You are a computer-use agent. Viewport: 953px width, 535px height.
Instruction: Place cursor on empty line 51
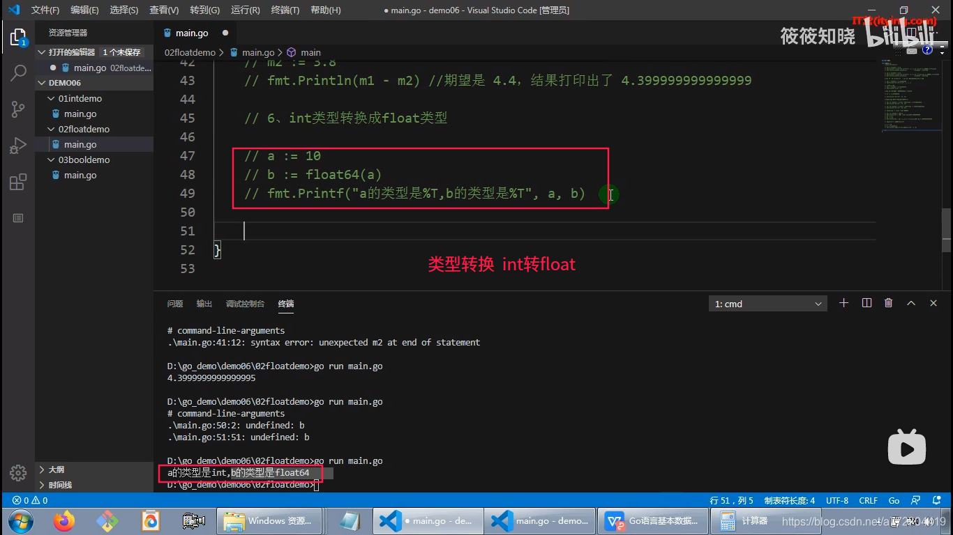point(544,231)
